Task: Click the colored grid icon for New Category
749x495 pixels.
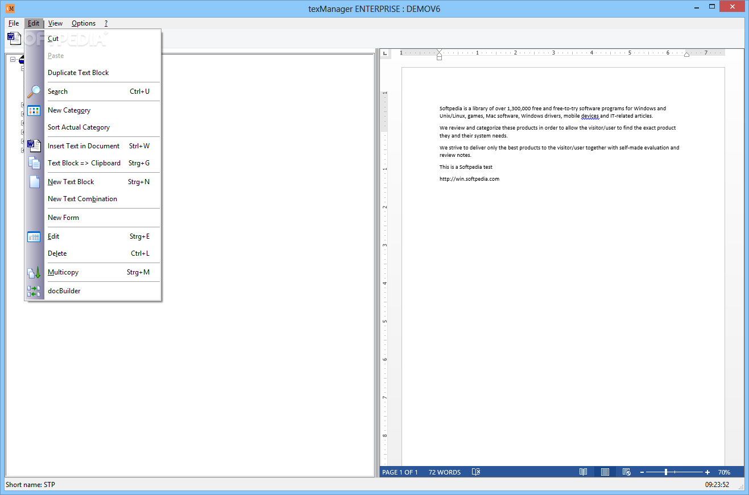Action: tap(34, 110)
